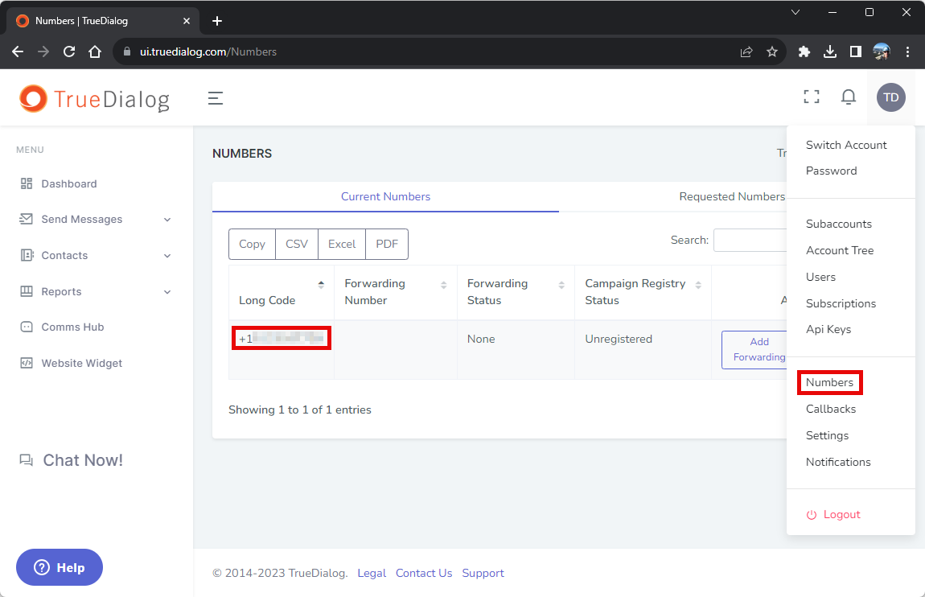Open the tab search dropdown arrow
Screen dimensions: 925x597
pyautogui.click(x=795, y=12)
